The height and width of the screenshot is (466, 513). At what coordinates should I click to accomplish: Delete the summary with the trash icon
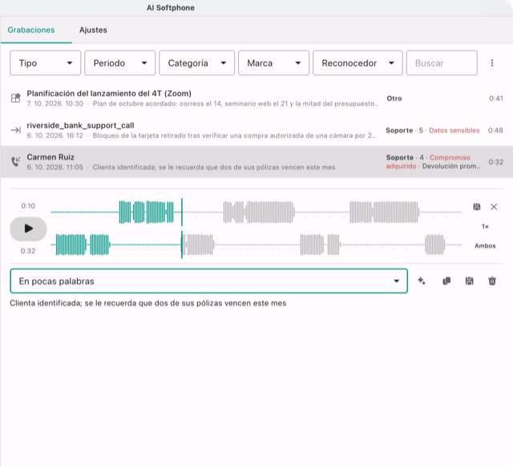click(x=492, y=281)
